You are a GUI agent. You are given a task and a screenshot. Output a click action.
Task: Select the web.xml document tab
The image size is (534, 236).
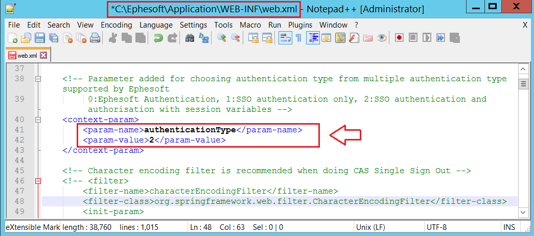27,55
